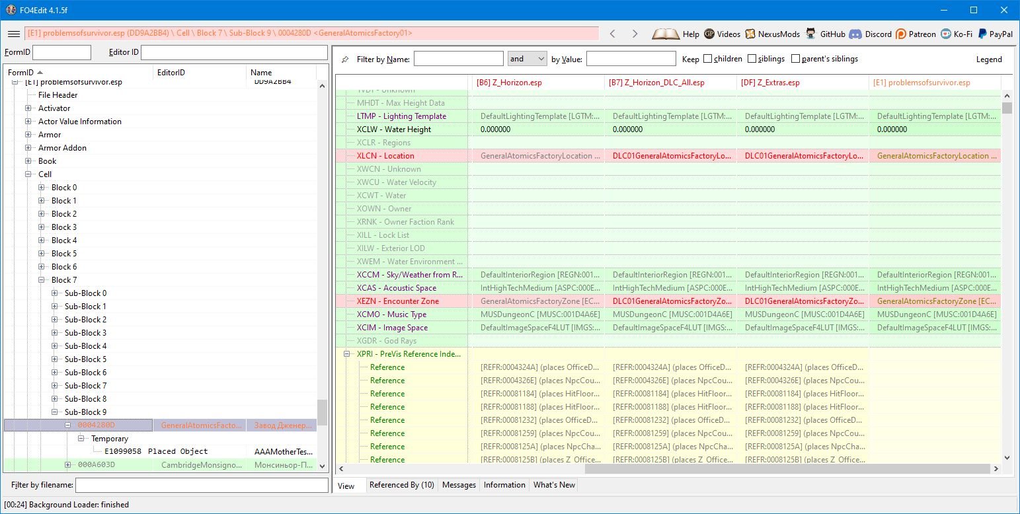Open the hamburger main menu icon

(x=13, y=34)
